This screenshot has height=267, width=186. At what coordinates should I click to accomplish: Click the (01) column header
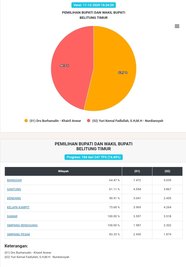[137, 171]
